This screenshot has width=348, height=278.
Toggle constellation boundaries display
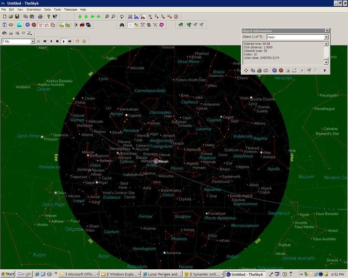46,25
